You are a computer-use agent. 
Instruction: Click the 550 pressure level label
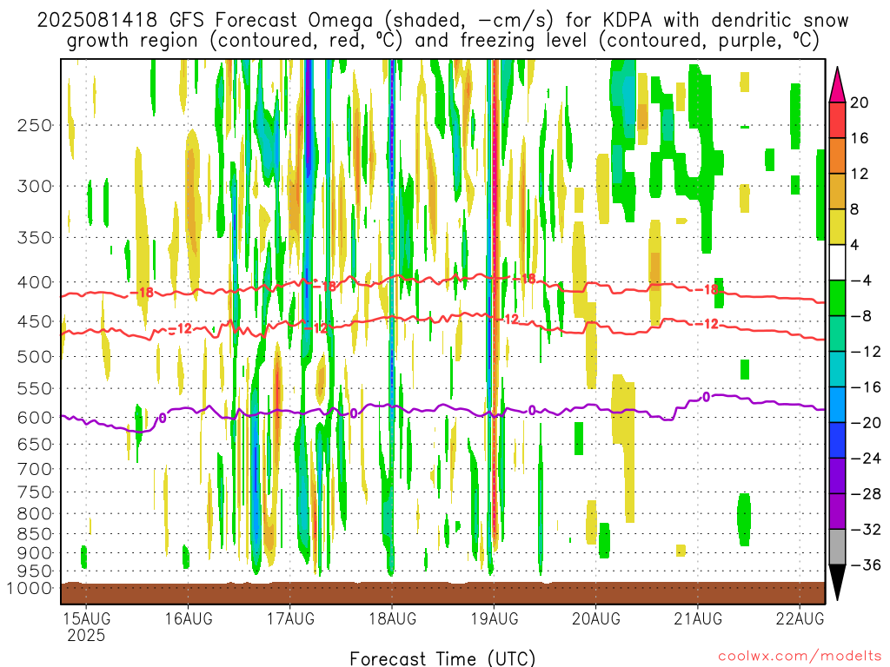point(35,388)
